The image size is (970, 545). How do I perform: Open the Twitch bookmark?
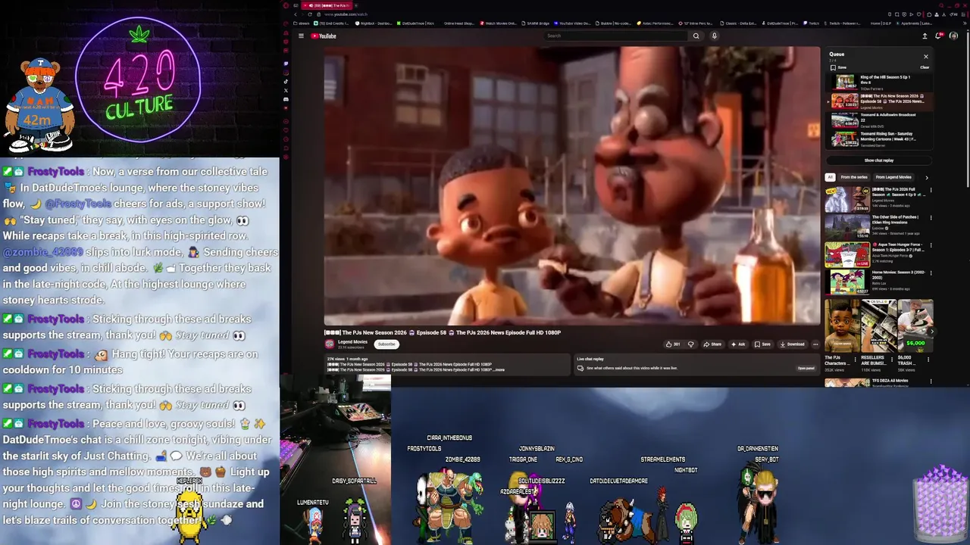click(812, 23)
